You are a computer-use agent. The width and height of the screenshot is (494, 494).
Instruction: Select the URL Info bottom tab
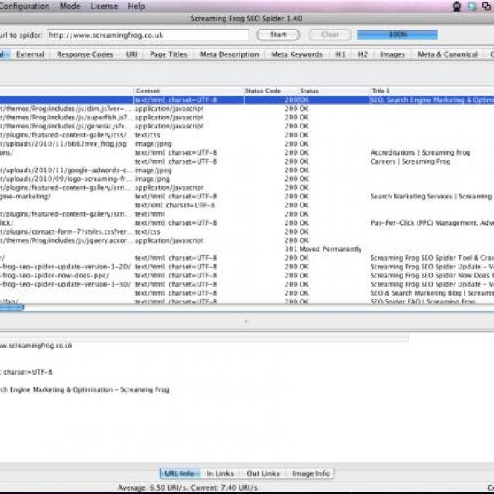coord(179,473)
